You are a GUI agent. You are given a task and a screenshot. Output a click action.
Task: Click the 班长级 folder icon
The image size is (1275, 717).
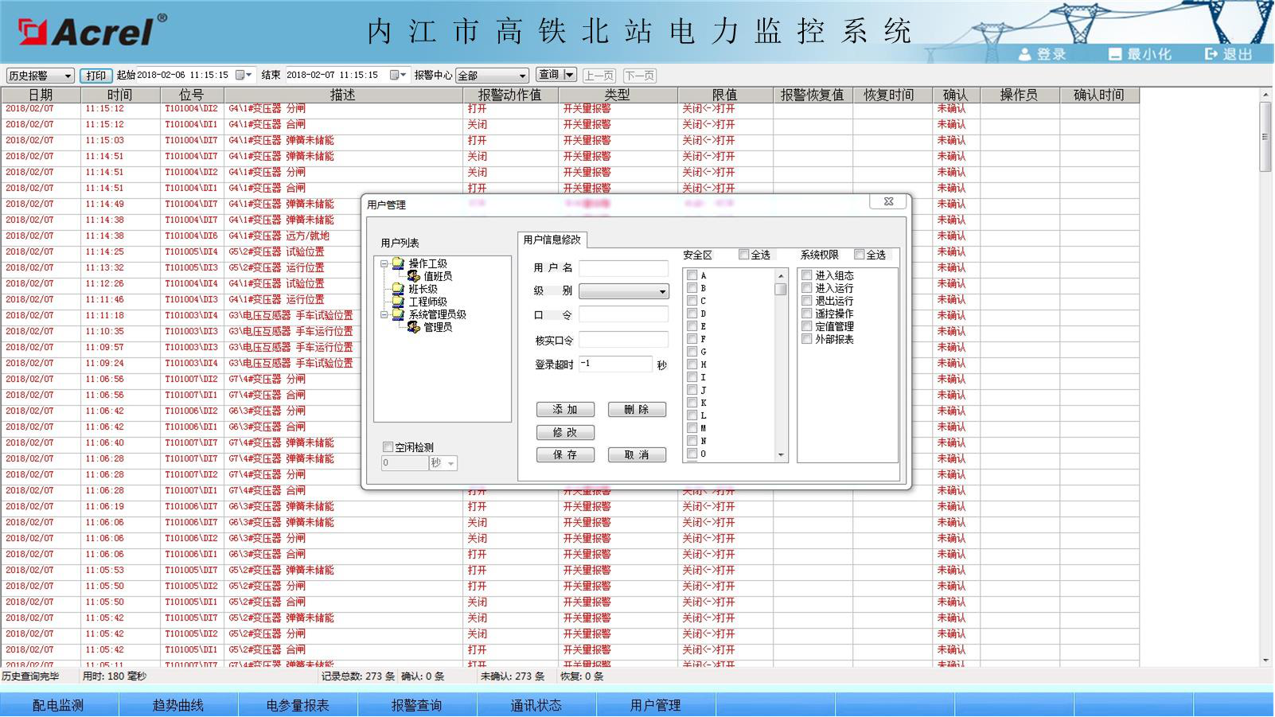click(398, 289)
